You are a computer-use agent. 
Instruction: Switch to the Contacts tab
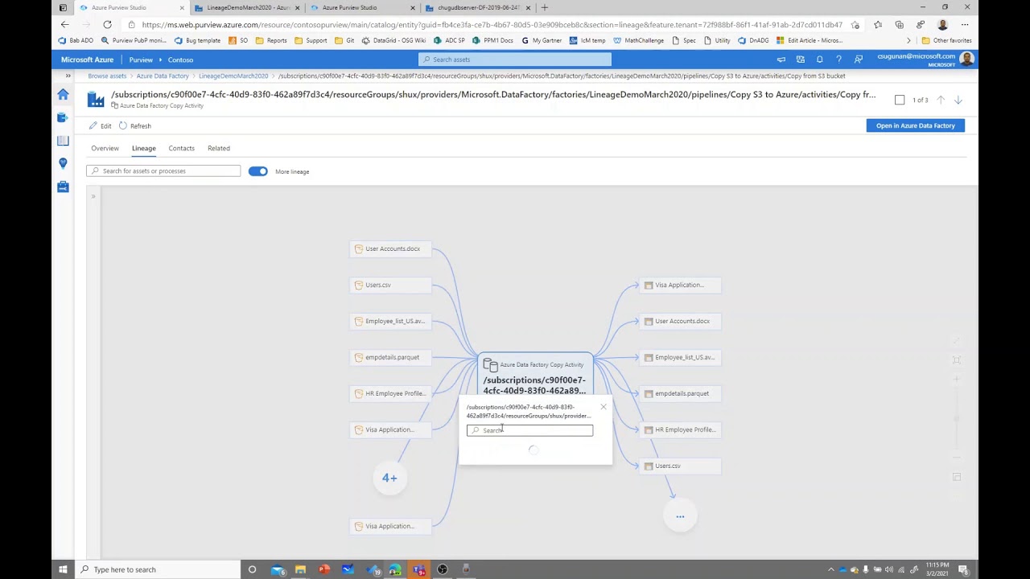(x=181, y=148)
